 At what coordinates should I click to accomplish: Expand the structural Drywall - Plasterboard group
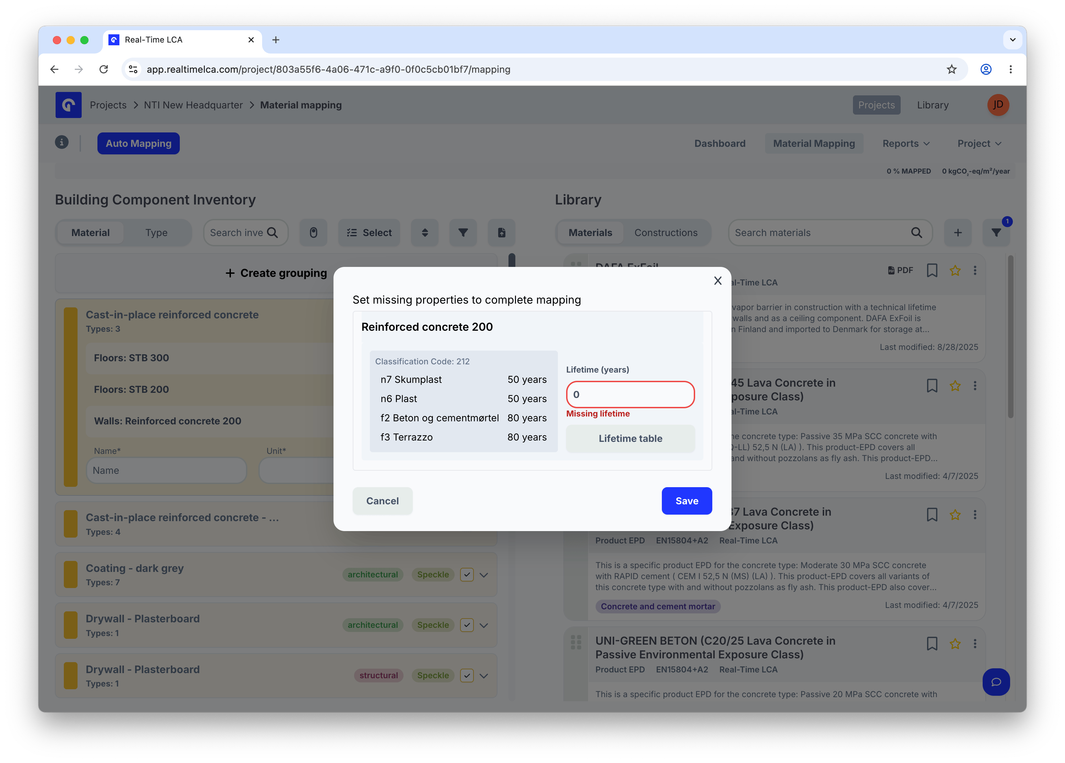[484, 676]
